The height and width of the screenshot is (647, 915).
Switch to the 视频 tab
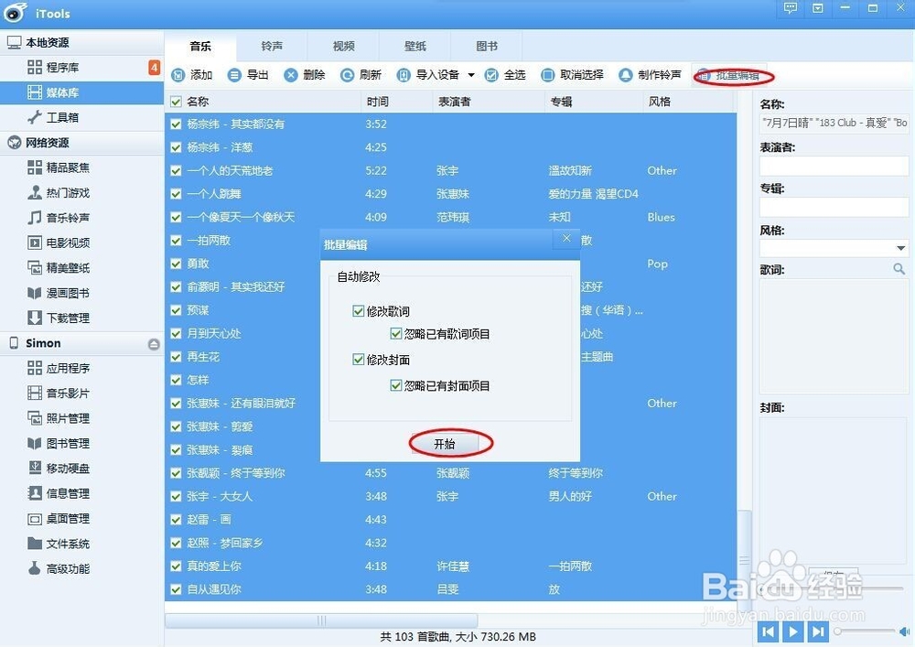[344, 46]
